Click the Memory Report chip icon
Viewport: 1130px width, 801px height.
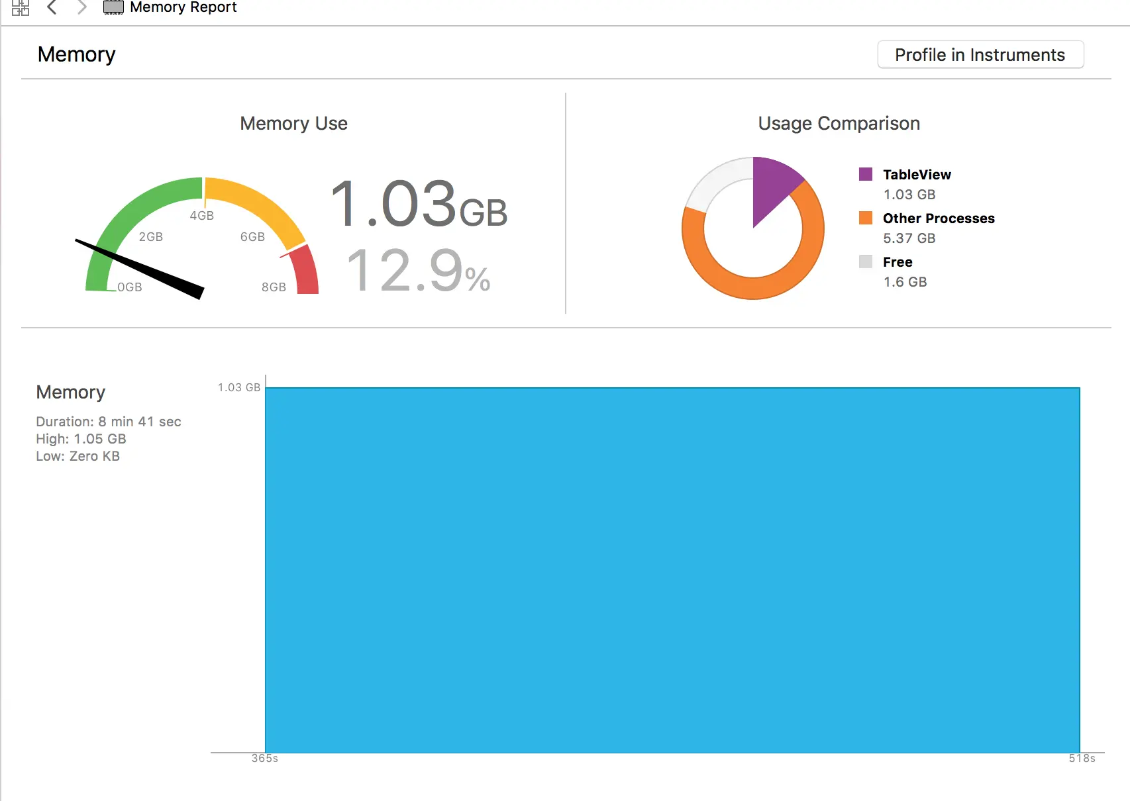click(x=113, y=7)
